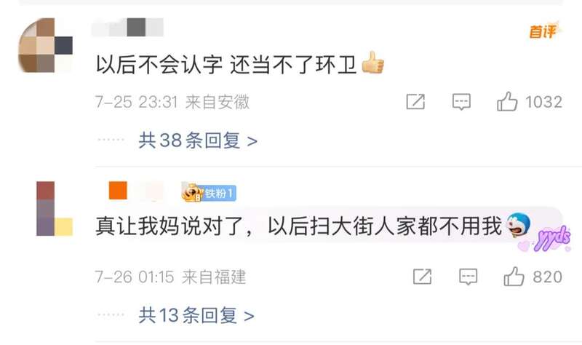This screenshot has height=345, width=582.
Task: Select the comment text 以后不会认字
Action: click(x=159, y=65)
